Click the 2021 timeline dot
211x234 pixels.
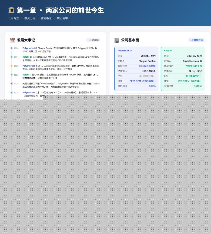pos(12,57)
